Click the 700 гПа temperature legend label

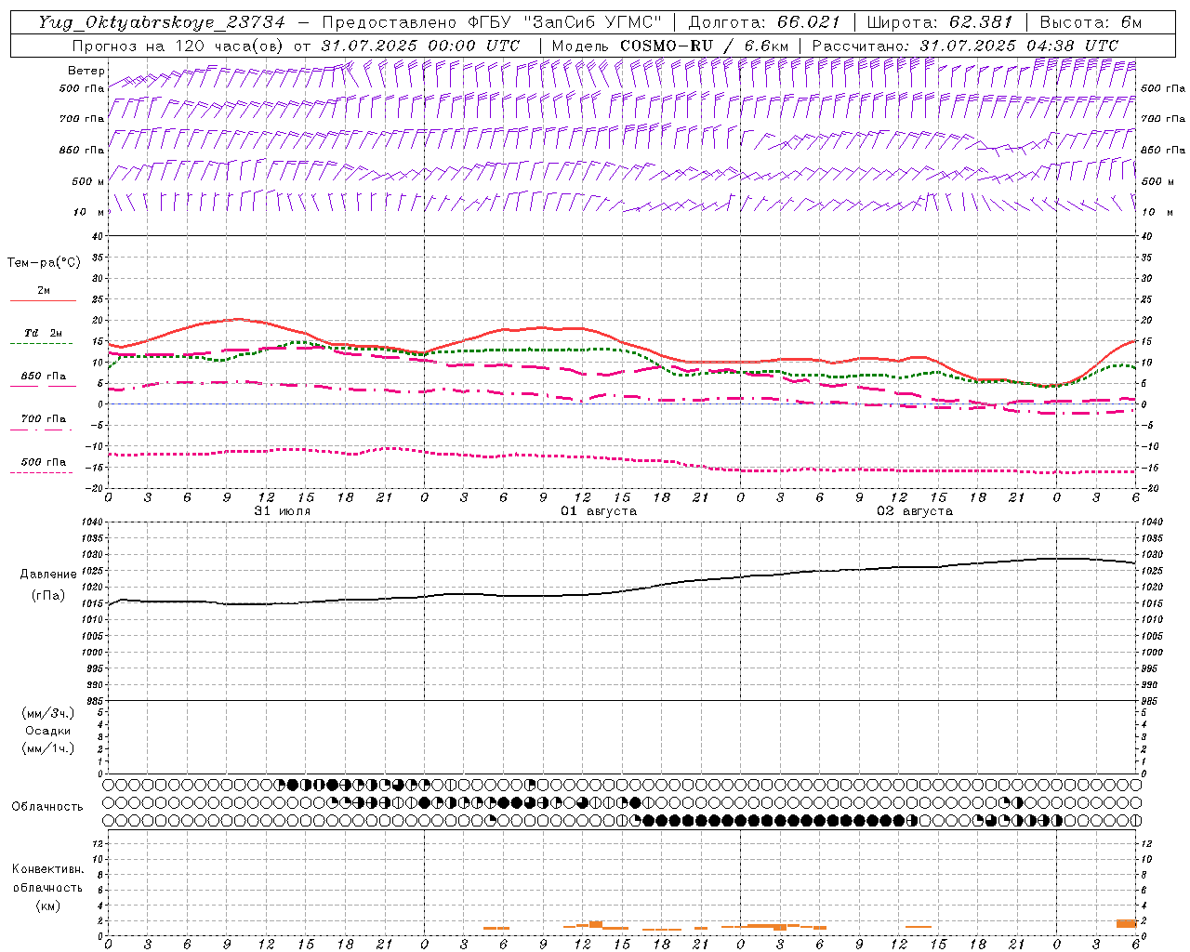pos(44,418)
